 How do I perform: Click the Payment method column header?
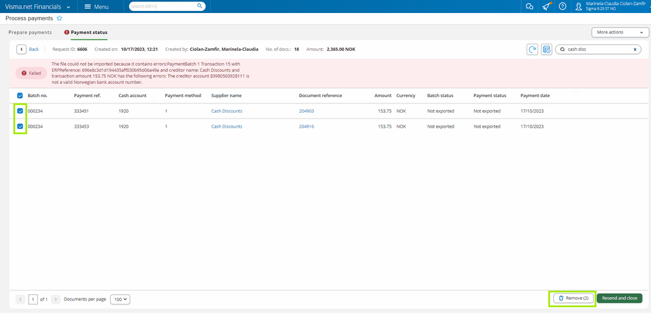[182, 95]
